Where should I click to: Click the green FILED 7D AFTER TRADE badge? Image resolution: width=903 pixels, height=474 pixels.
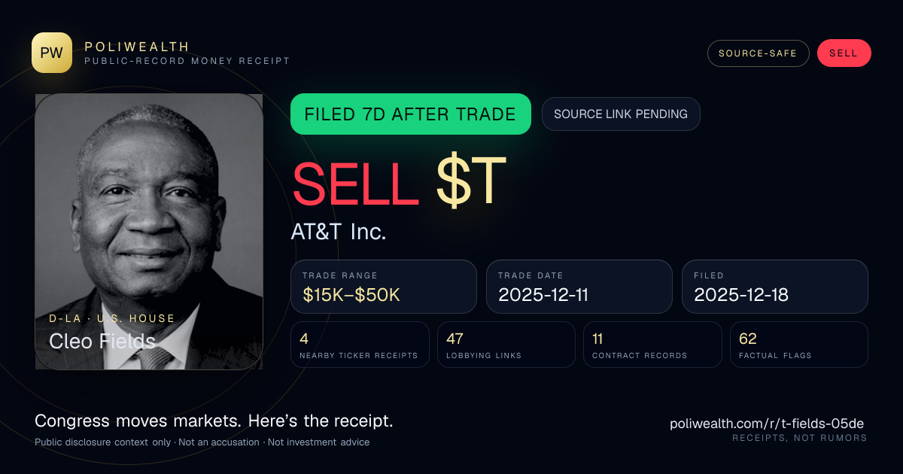tap(411, 114)
